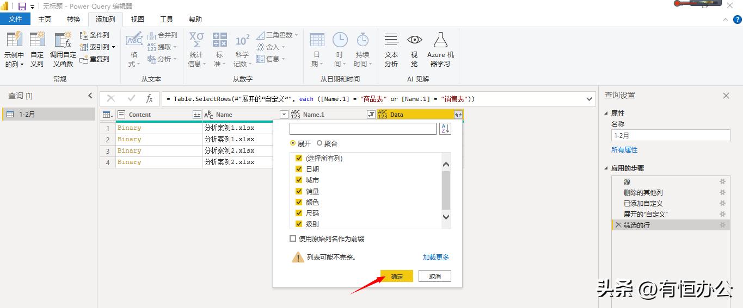Click the gear icon for 已添加自定义 step

[723, 203]
